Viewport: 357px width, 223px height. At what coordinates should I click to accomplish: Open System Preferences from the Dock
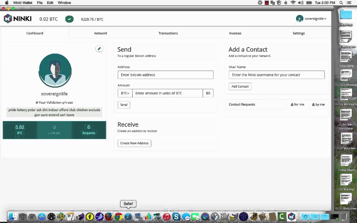(23, 216)
